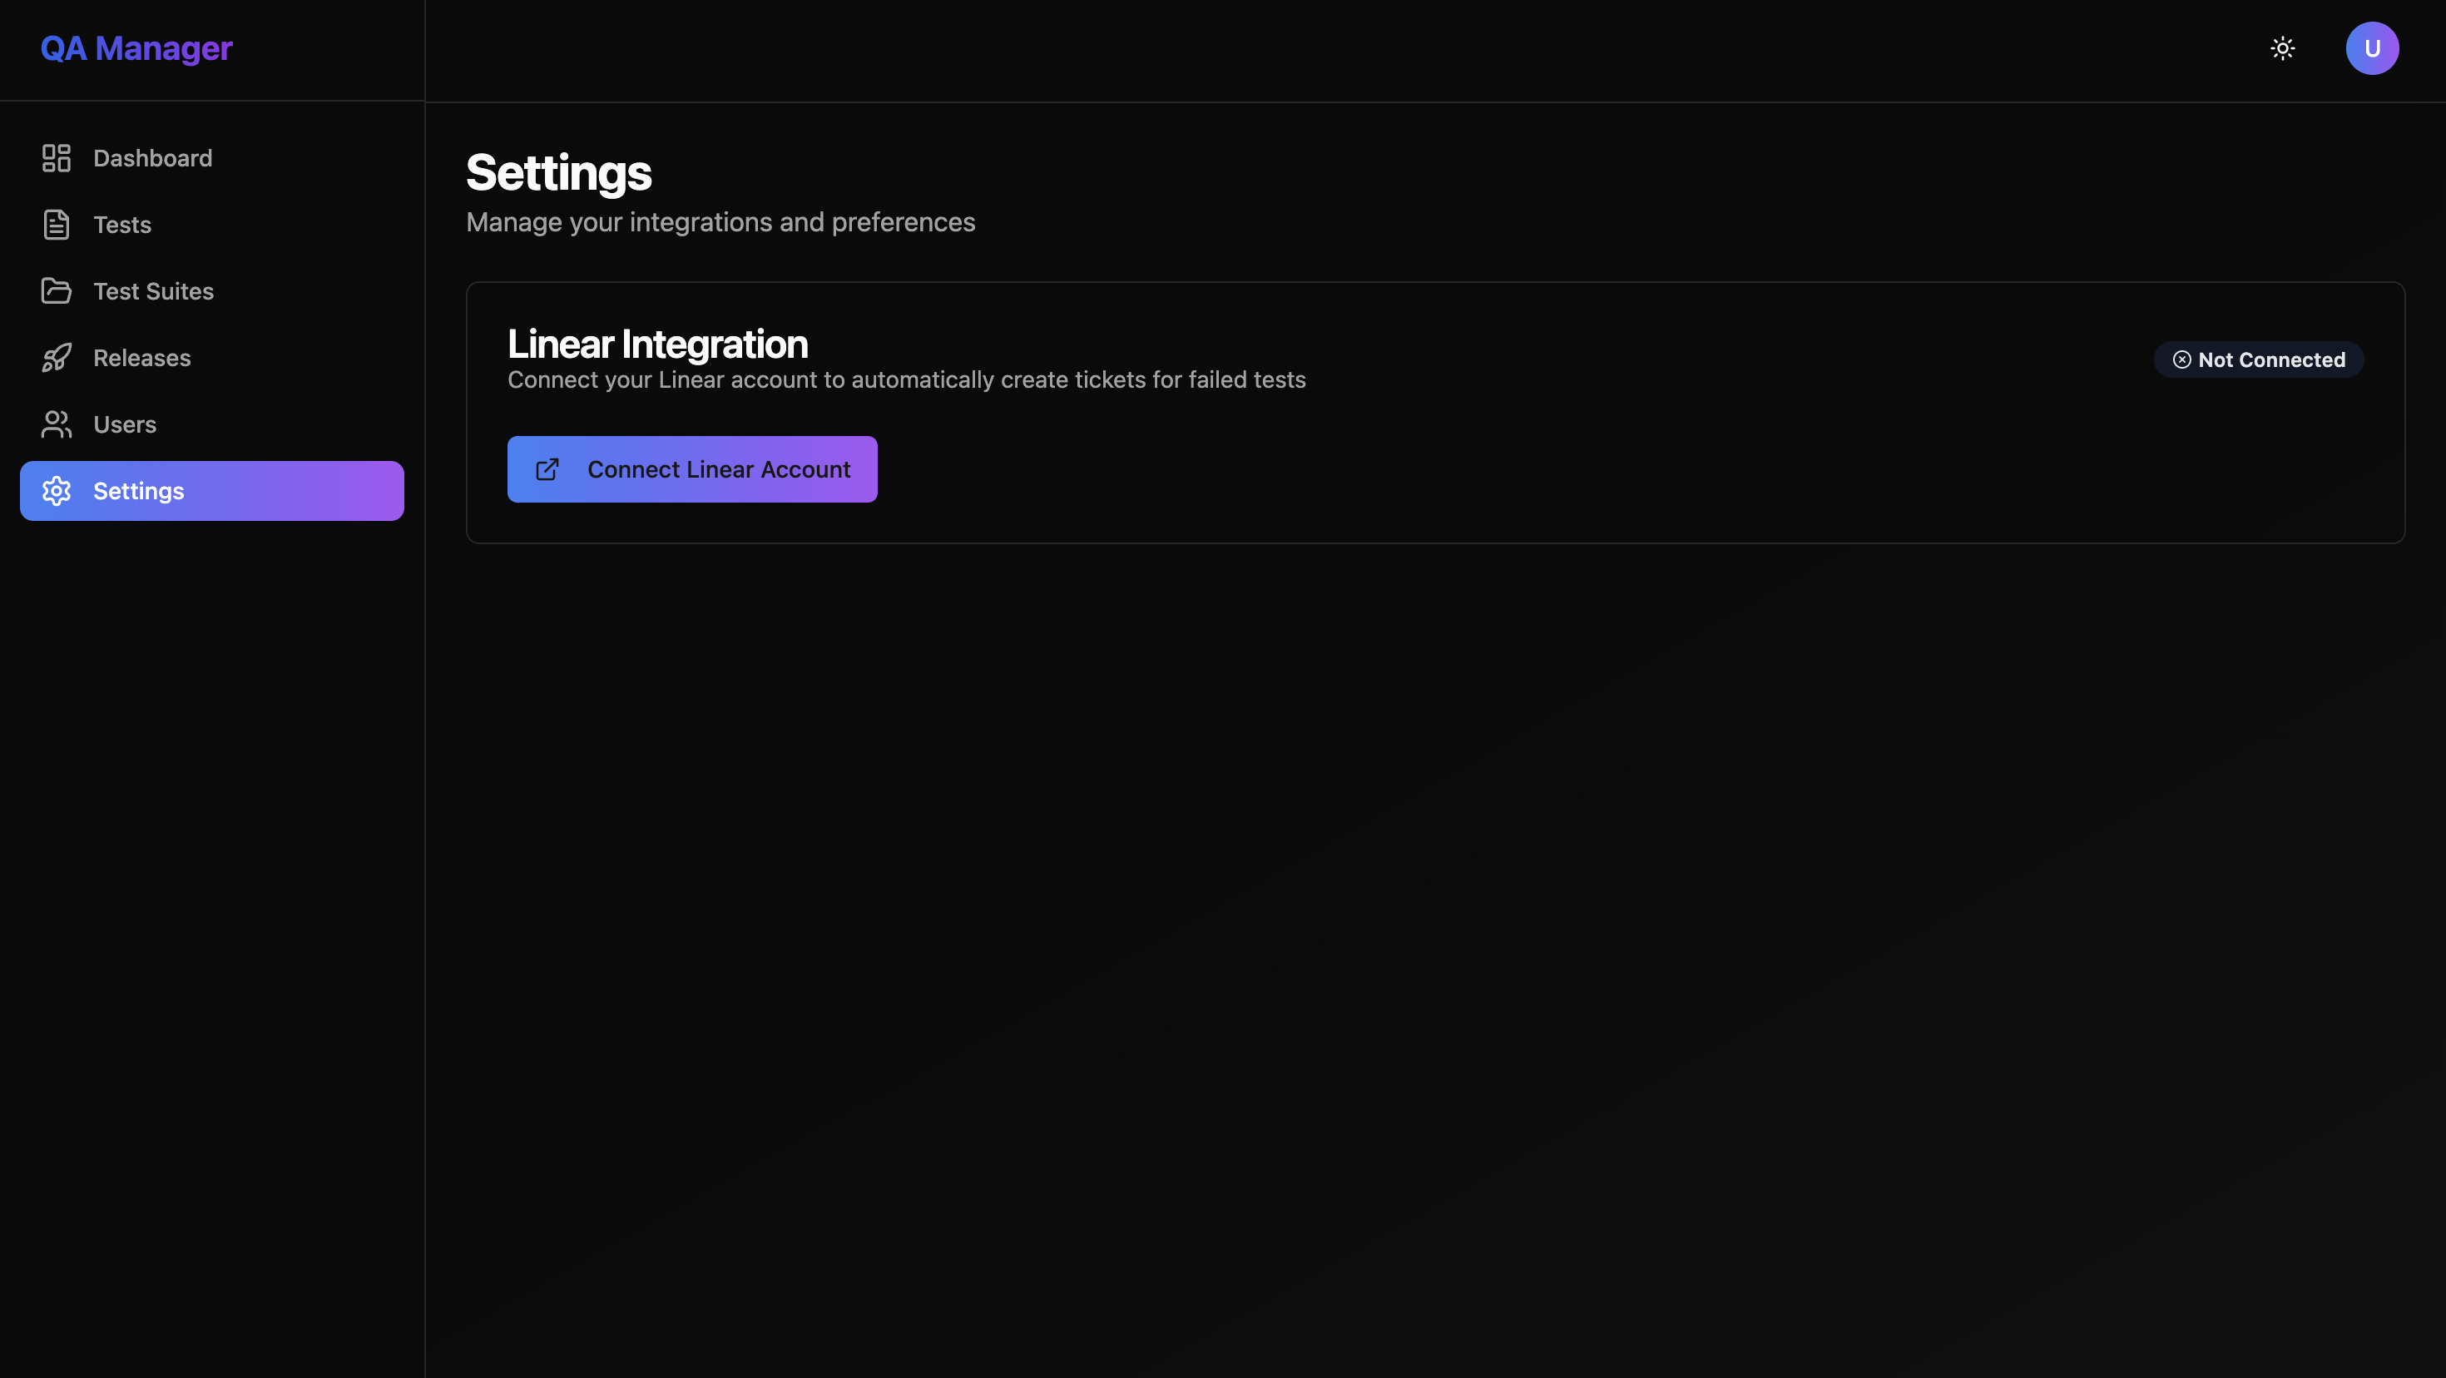The image size is (2446, 1378).
Task: Open the user avatar menu
Action: 2372,48
